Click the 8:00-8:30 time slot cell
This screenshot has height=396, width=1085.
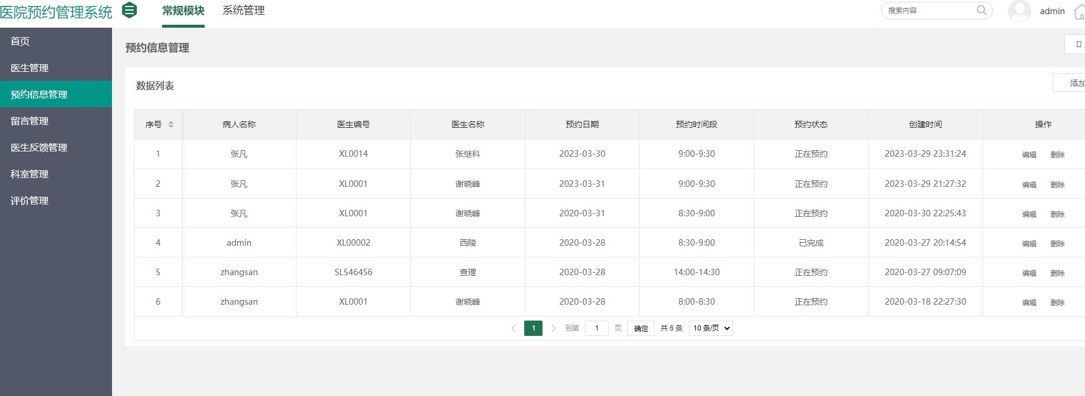(696, 302)
